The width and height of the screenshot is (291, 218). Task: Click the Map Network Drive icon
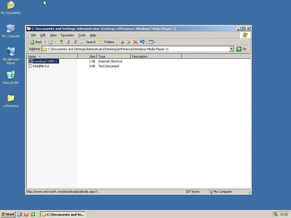[68, 42]
